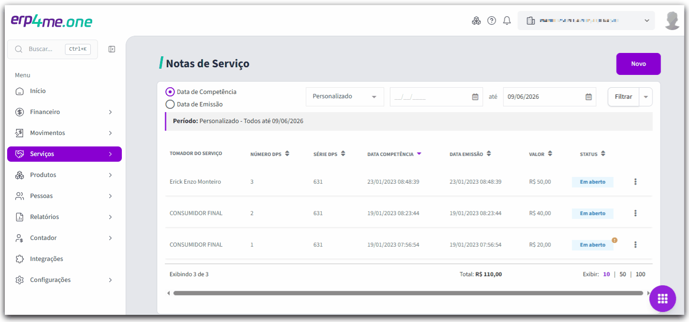Sort by Data Competência column
Screen dimensions: 689x322
click(x=394, y=154)
